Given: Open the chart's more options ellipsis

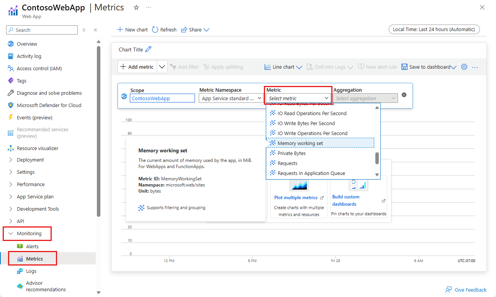Looking at the screenshot, I should [x=475, y=67].
